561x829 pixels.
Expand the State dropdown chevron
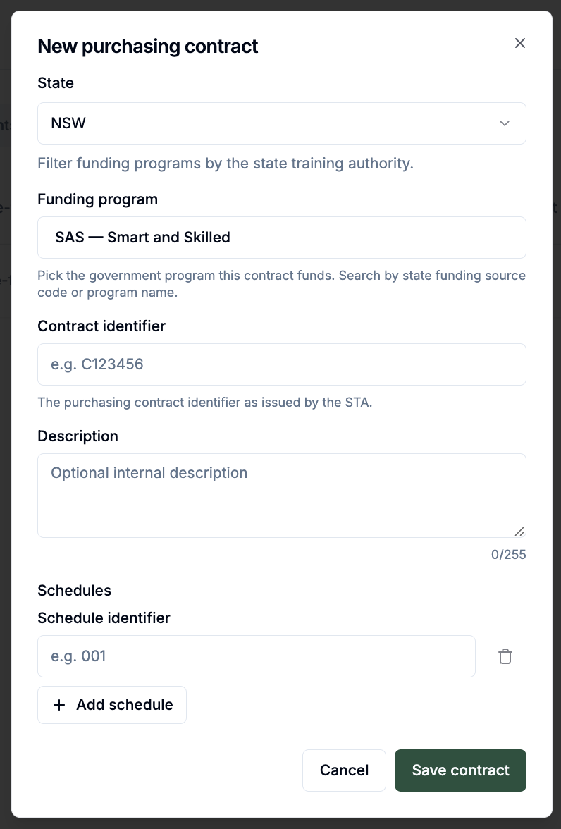pos(505,123)
